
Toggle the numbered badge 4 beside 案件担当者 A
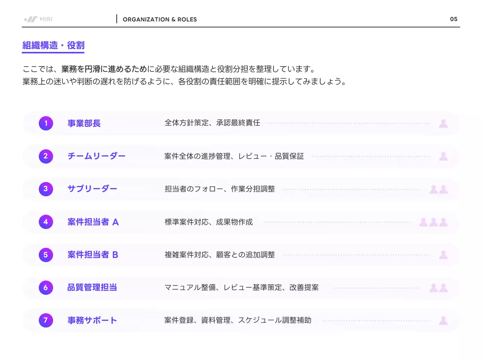46,222
